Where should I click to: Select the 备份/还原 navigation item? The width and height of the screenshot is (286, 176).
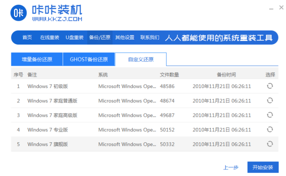click(x=100, y=38)
